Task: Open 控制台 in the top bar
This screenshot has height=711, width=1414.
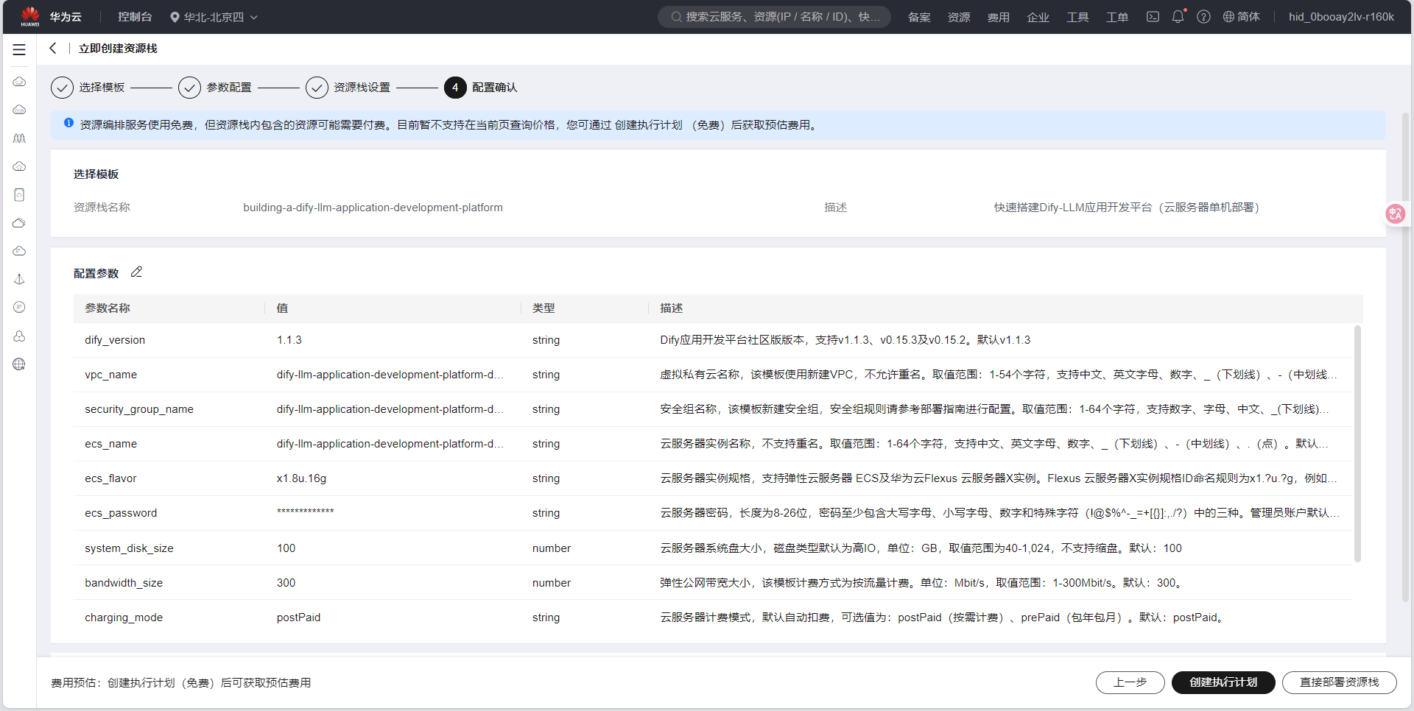Action: 135,17
